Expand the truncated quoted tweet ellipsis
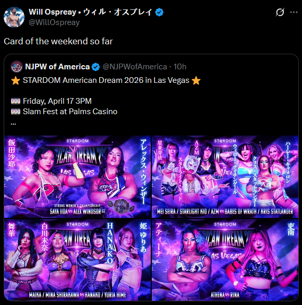This screenshot has height=305, width=302. point(13,124)
